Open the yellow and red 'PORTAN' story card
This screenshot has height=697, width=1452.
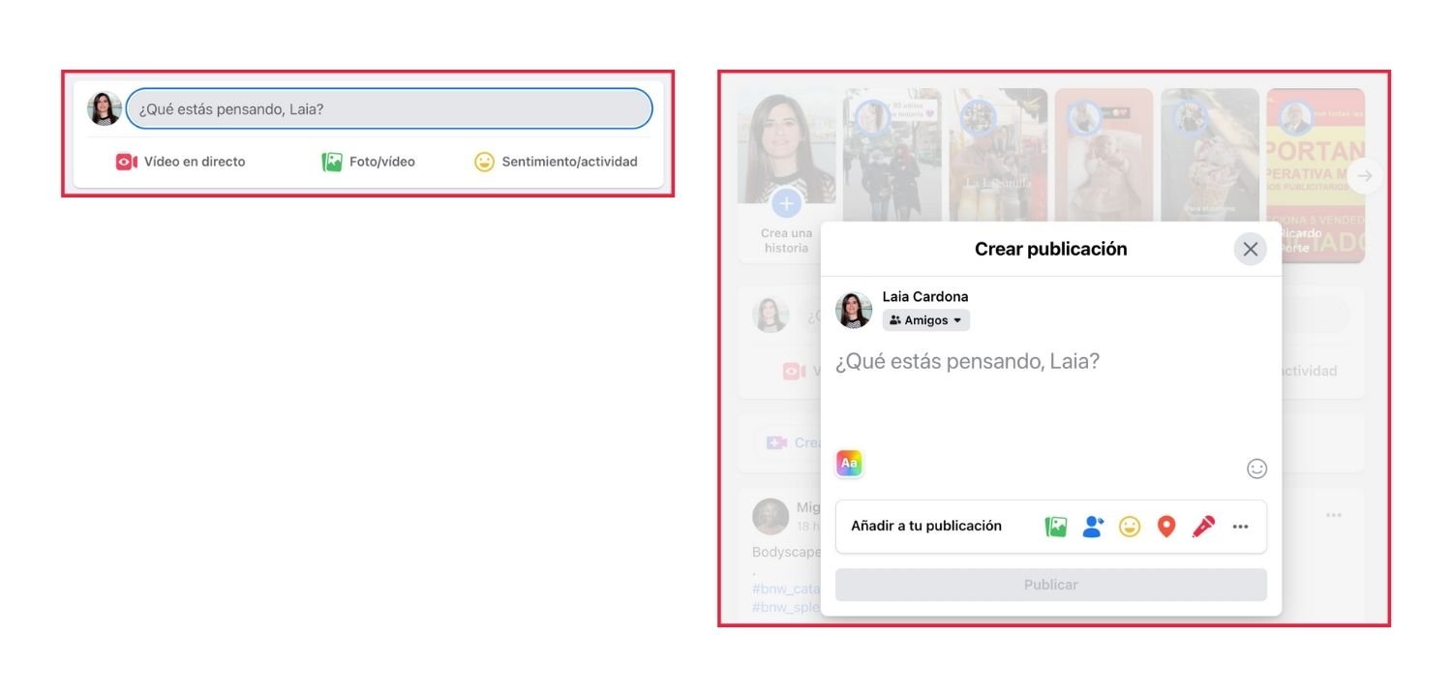click(1316, 174)
